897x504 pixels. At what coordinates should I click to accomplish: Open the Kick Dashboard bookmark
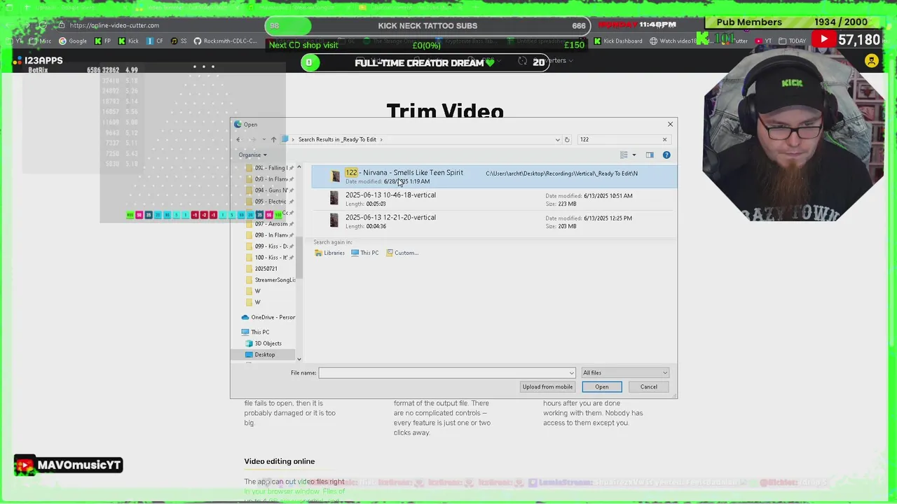coord(618,41)
